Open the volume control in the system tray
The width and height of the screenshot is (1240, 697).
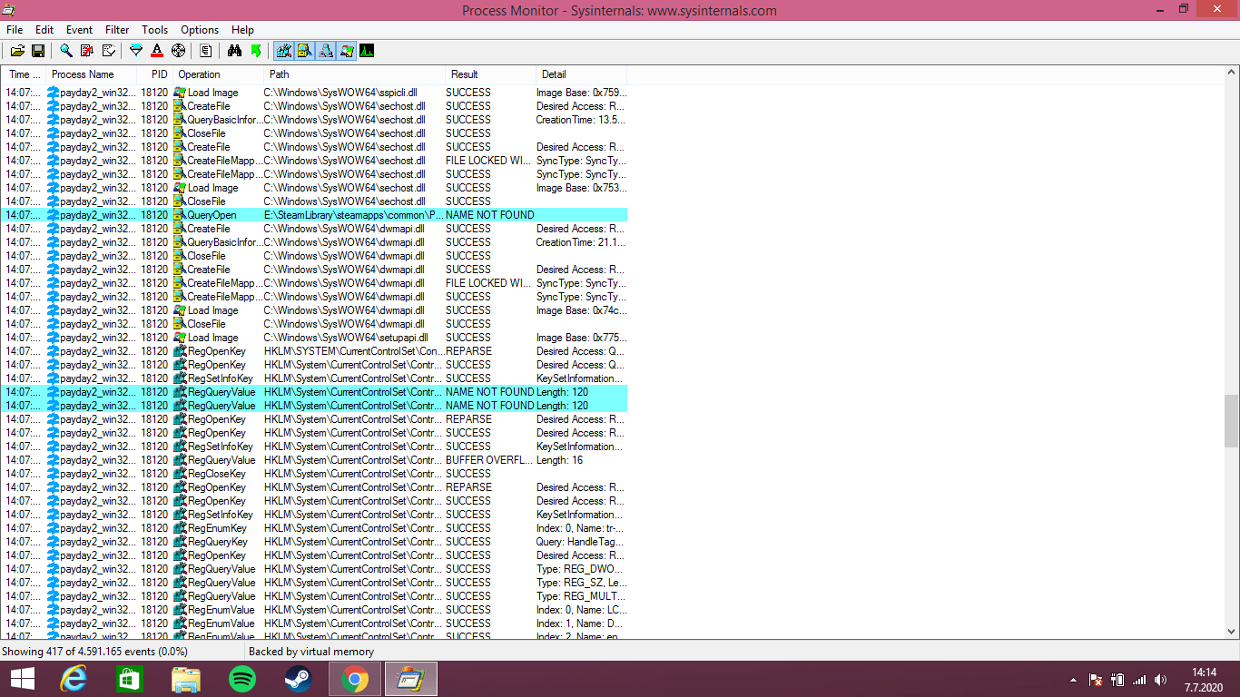click(1160, 680)
